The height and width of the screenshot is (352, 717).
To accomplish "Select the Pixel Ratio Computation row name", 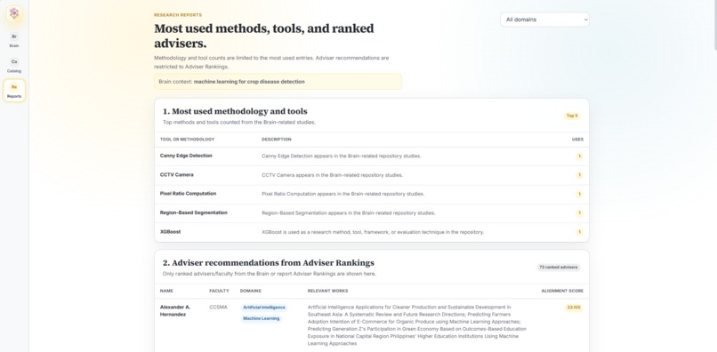I will click(188, 194).
